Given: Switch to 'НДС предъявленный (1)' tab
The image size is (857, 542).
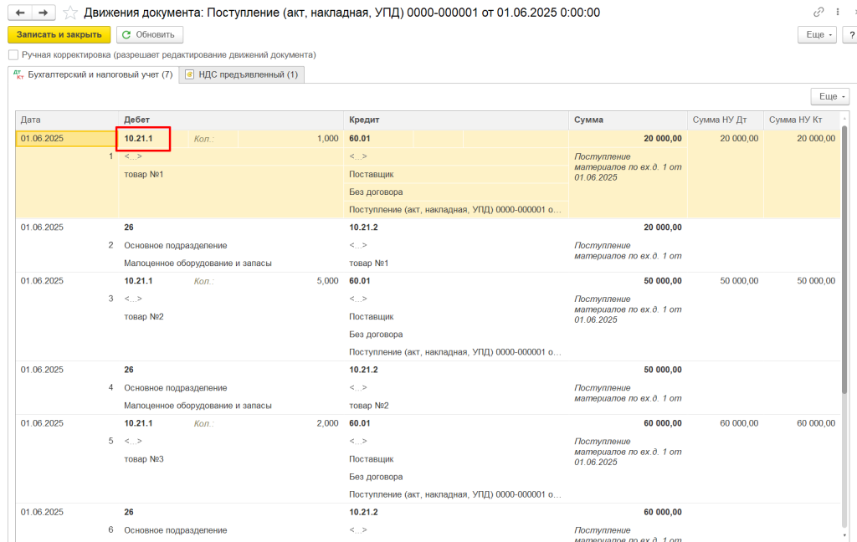Looking at the screenshot, I should (242, 74).
